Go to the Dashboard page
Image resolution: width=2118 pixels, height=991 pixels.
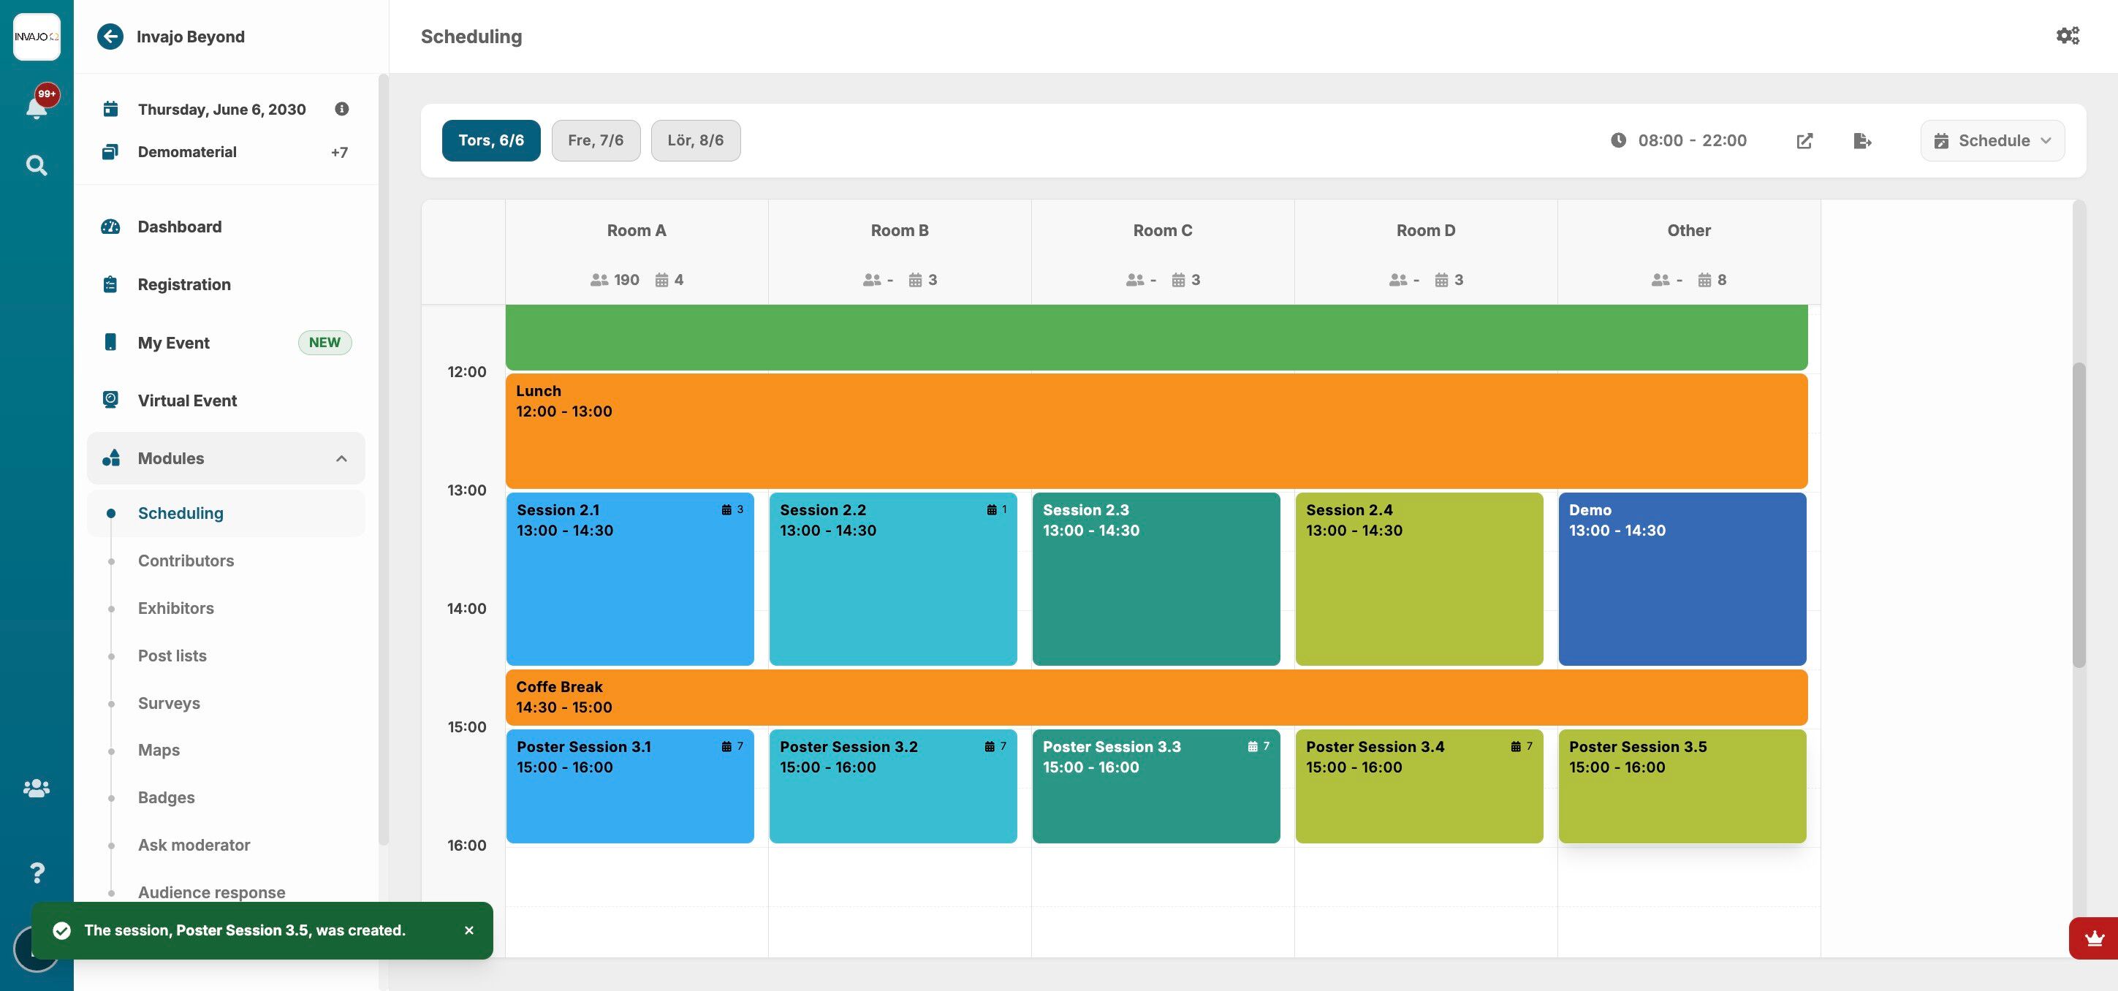pos(179,227)
